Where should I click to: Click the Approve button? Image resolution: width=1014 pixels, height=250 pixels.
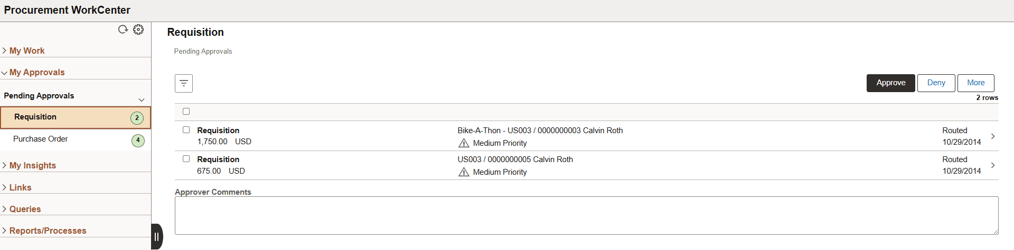click(890, 83)
